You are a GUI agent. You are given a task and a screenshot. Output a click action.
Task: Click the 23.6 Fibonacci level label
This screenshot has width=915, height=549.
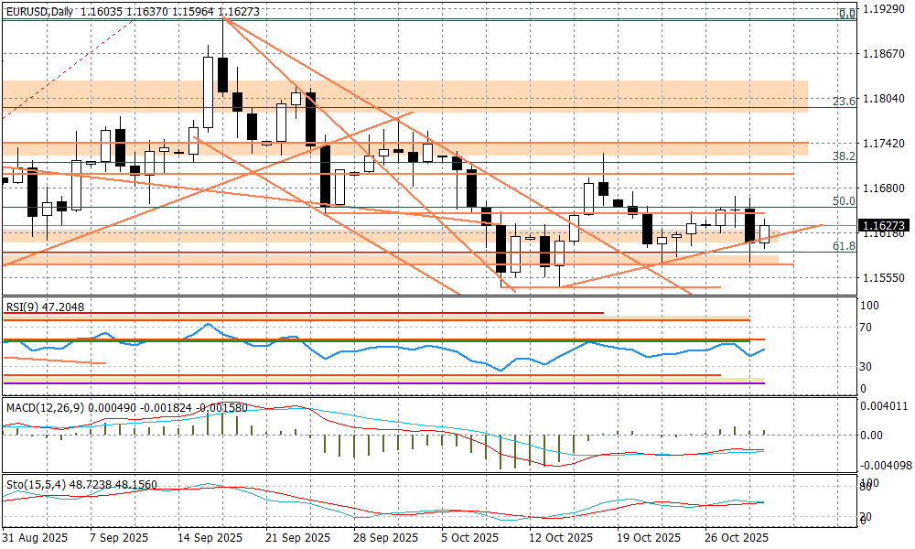(845, 102)
